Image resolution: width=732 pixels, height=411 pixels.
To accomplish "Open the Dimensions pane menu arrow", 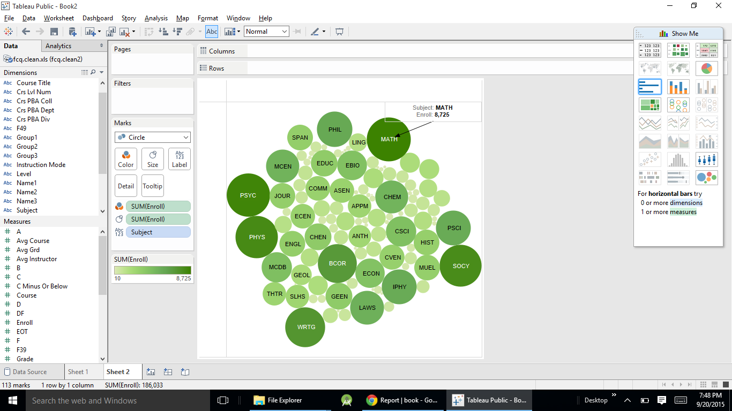I will (102, 72).
